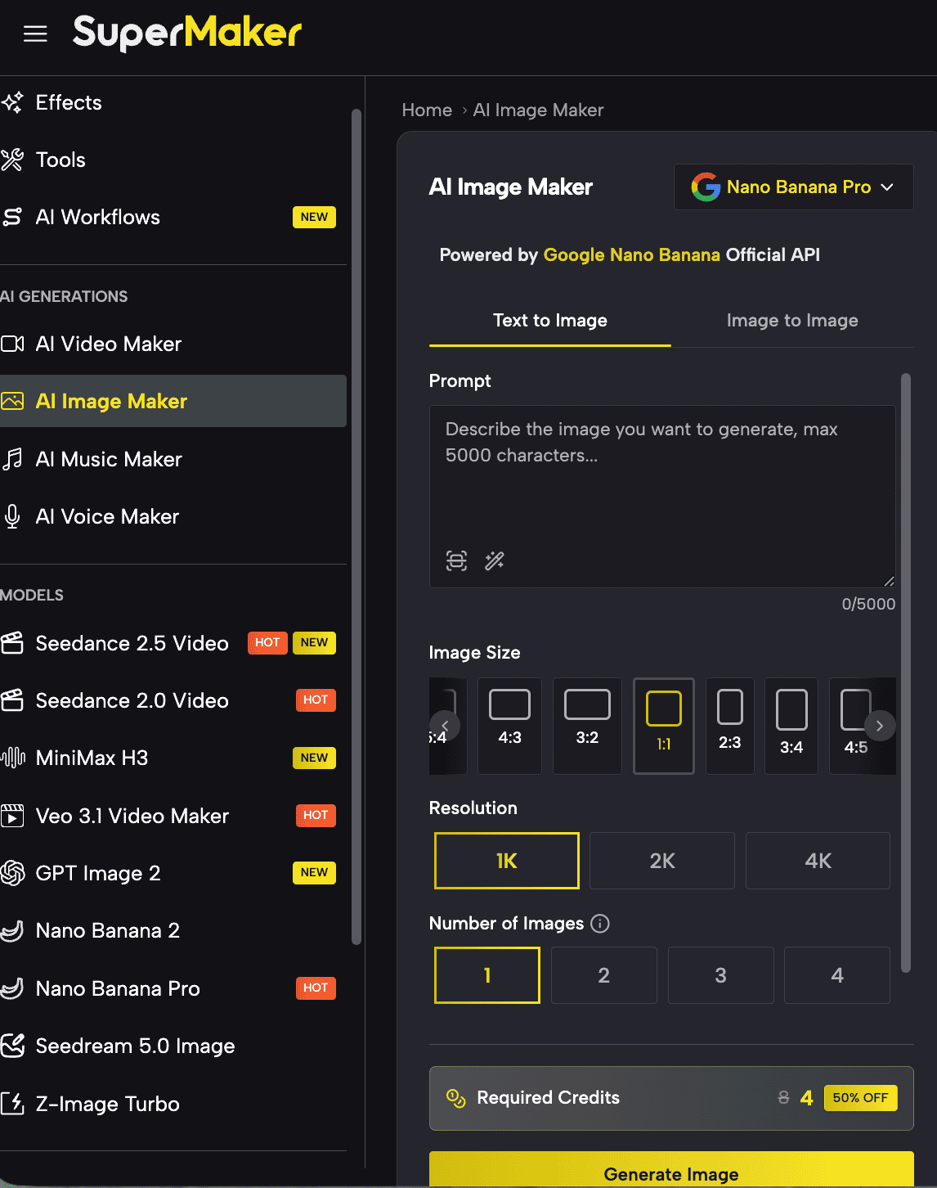Click the Z-Image Turbo lightning icon
The image size is (937, 1188).
[12, 1104]
